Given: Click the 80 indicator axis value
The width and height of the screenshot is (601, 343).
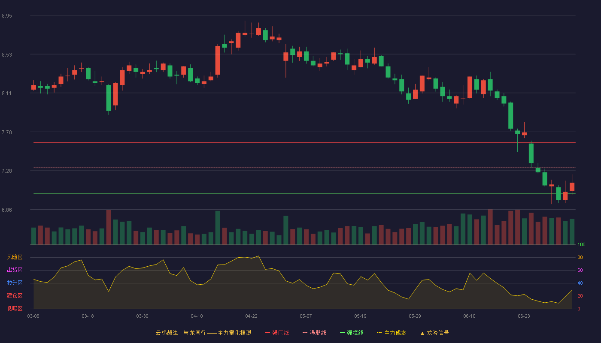Looking at the screenshot, I should point(580,257).
